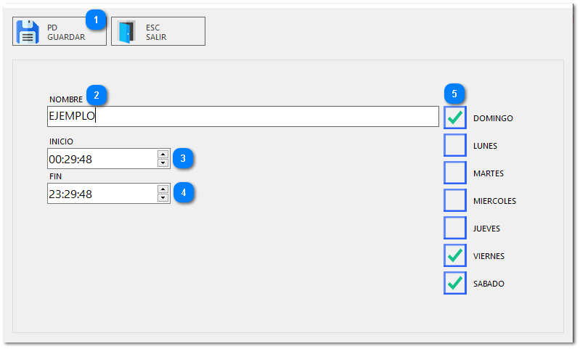Increase FIN time with up arrow

point(163,189)
